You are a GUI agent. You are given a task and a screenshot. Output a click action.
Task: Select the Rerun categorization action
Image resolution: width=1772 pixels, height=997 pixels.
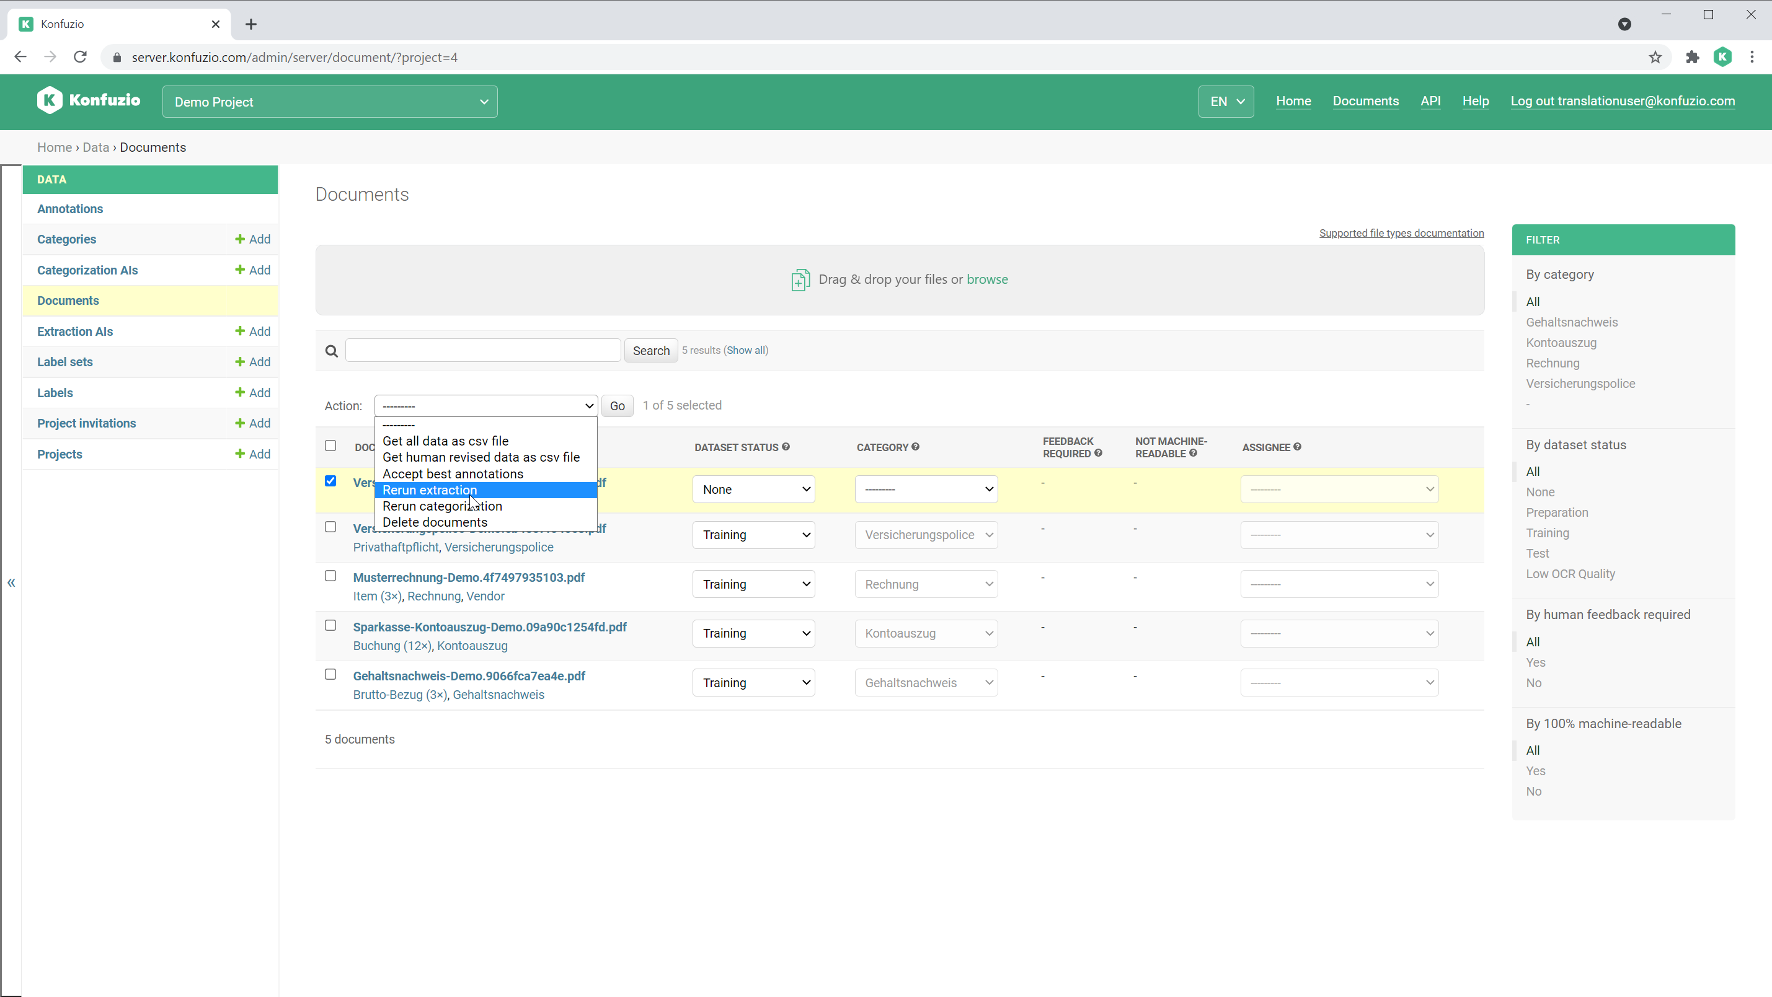pos(485,506)
